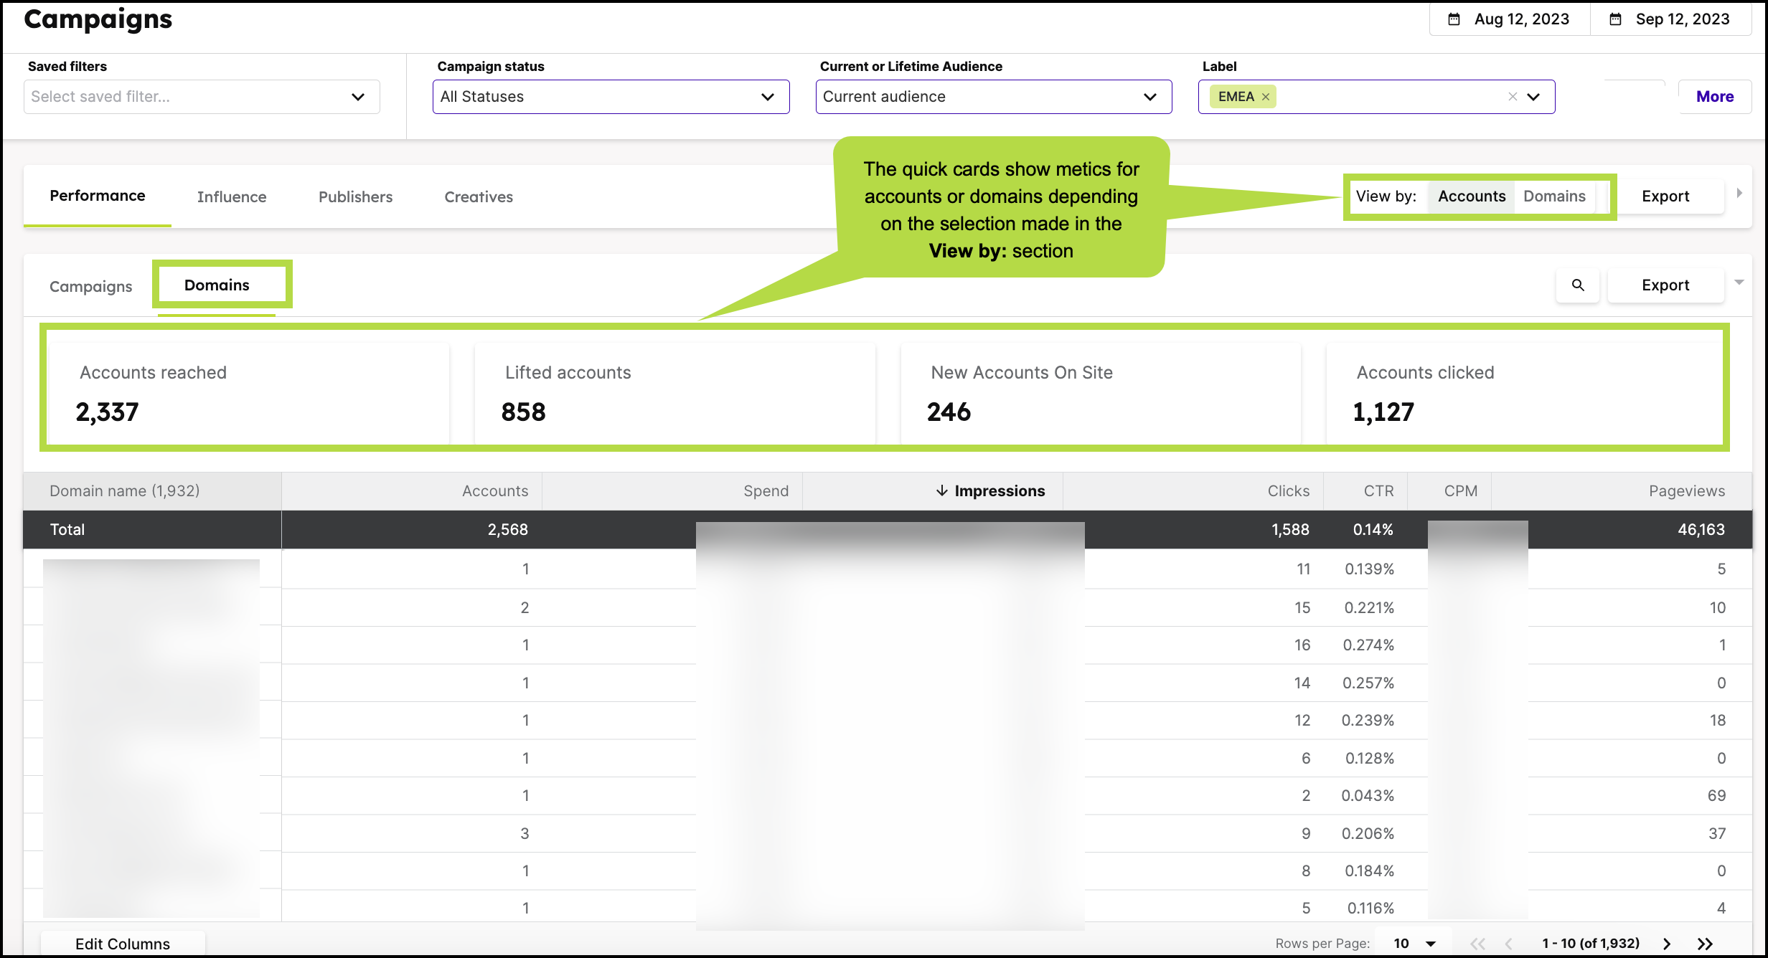This screenshot has height=958, width=1768.
Task: Switch View by to Accounts
Action: 1471,196
